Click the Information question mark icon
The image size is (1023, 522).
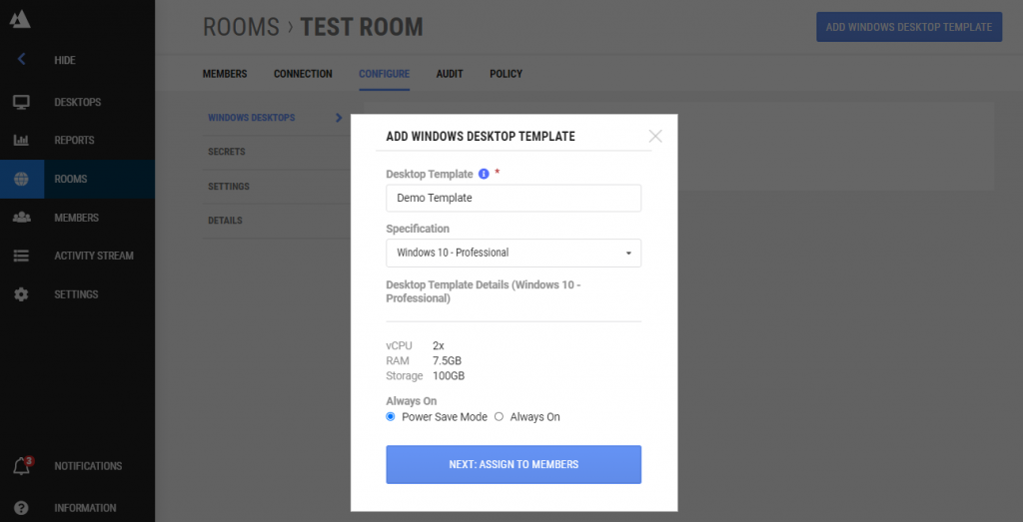pyautogui.click(x=21, y=507)
